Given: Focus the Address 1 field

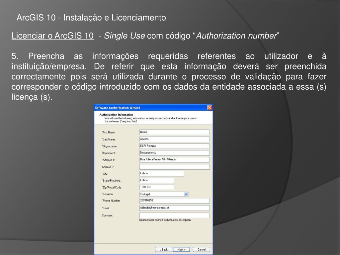Looking at the screenshot, I should coord(174,160).
